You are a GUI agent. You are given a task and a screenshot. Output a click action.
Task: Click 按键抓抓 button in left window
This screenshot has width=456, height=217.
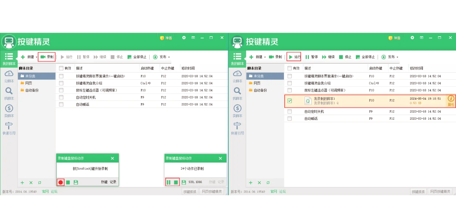[190, 192]
